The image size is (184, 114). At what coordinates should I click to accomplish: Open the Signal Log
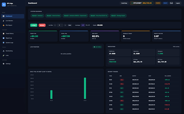pyautogui.click(x=13, y=38)
